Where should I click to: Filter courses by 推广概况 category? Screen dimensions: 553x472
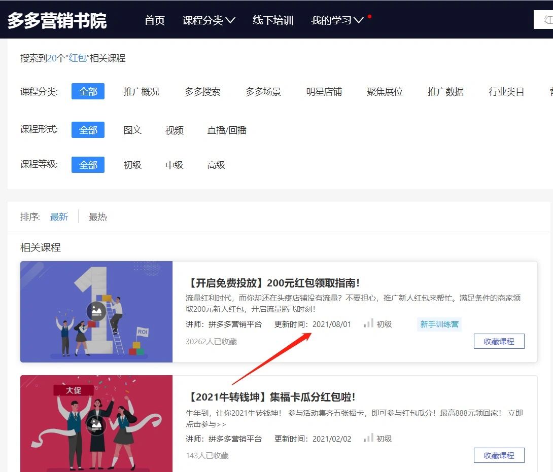click(x=141, y=92)
